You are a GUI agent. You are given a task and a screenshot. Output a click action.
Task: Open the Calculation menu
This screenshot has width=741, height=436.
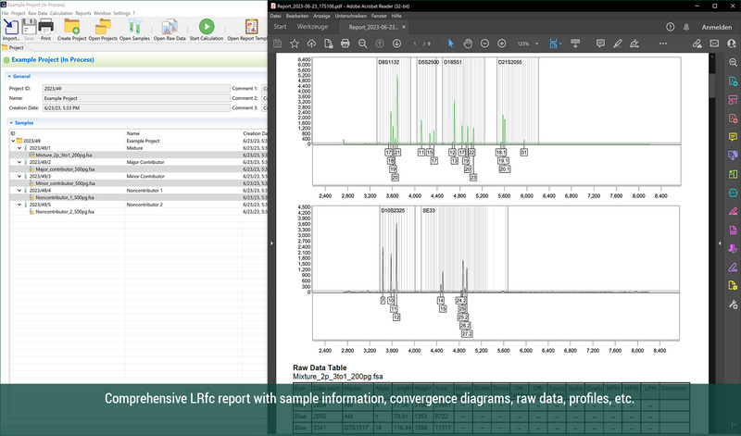pyautogui.click(x=61, y=13)
